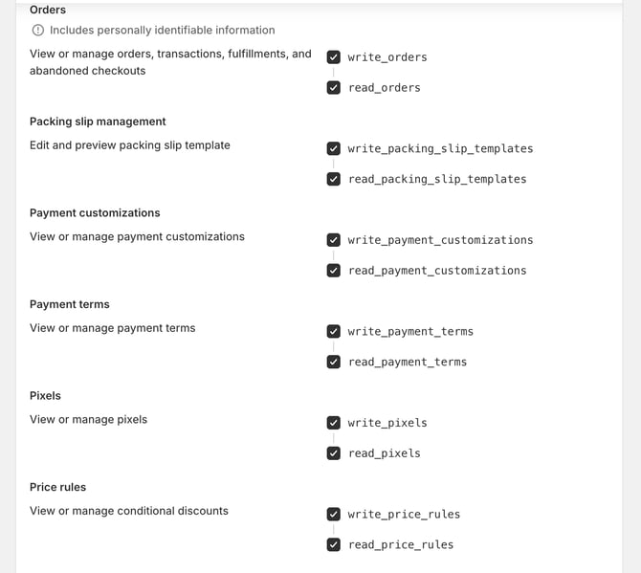Disable the write_payment_terms checkbox
Screen dimensions: 641x573
pyautogui.click(x=333, y=332)
